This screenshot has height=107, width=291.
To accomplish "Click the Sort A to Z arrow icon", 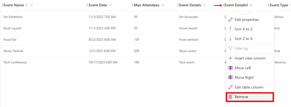I will [230, 29].
